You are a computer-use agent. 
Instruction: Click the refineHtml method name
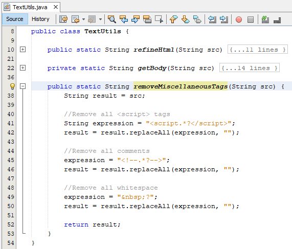[154, 50]
